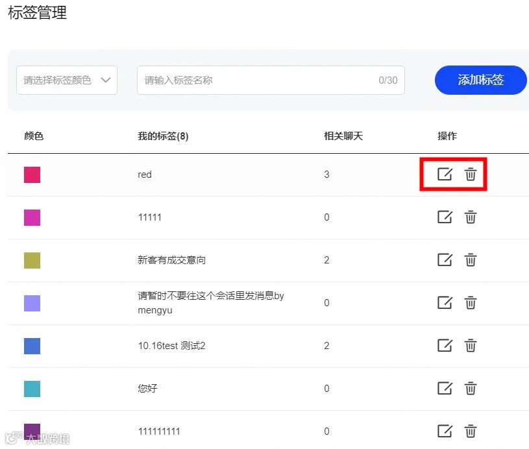Delete the '新客有成交意向' tag

[471, 260]
